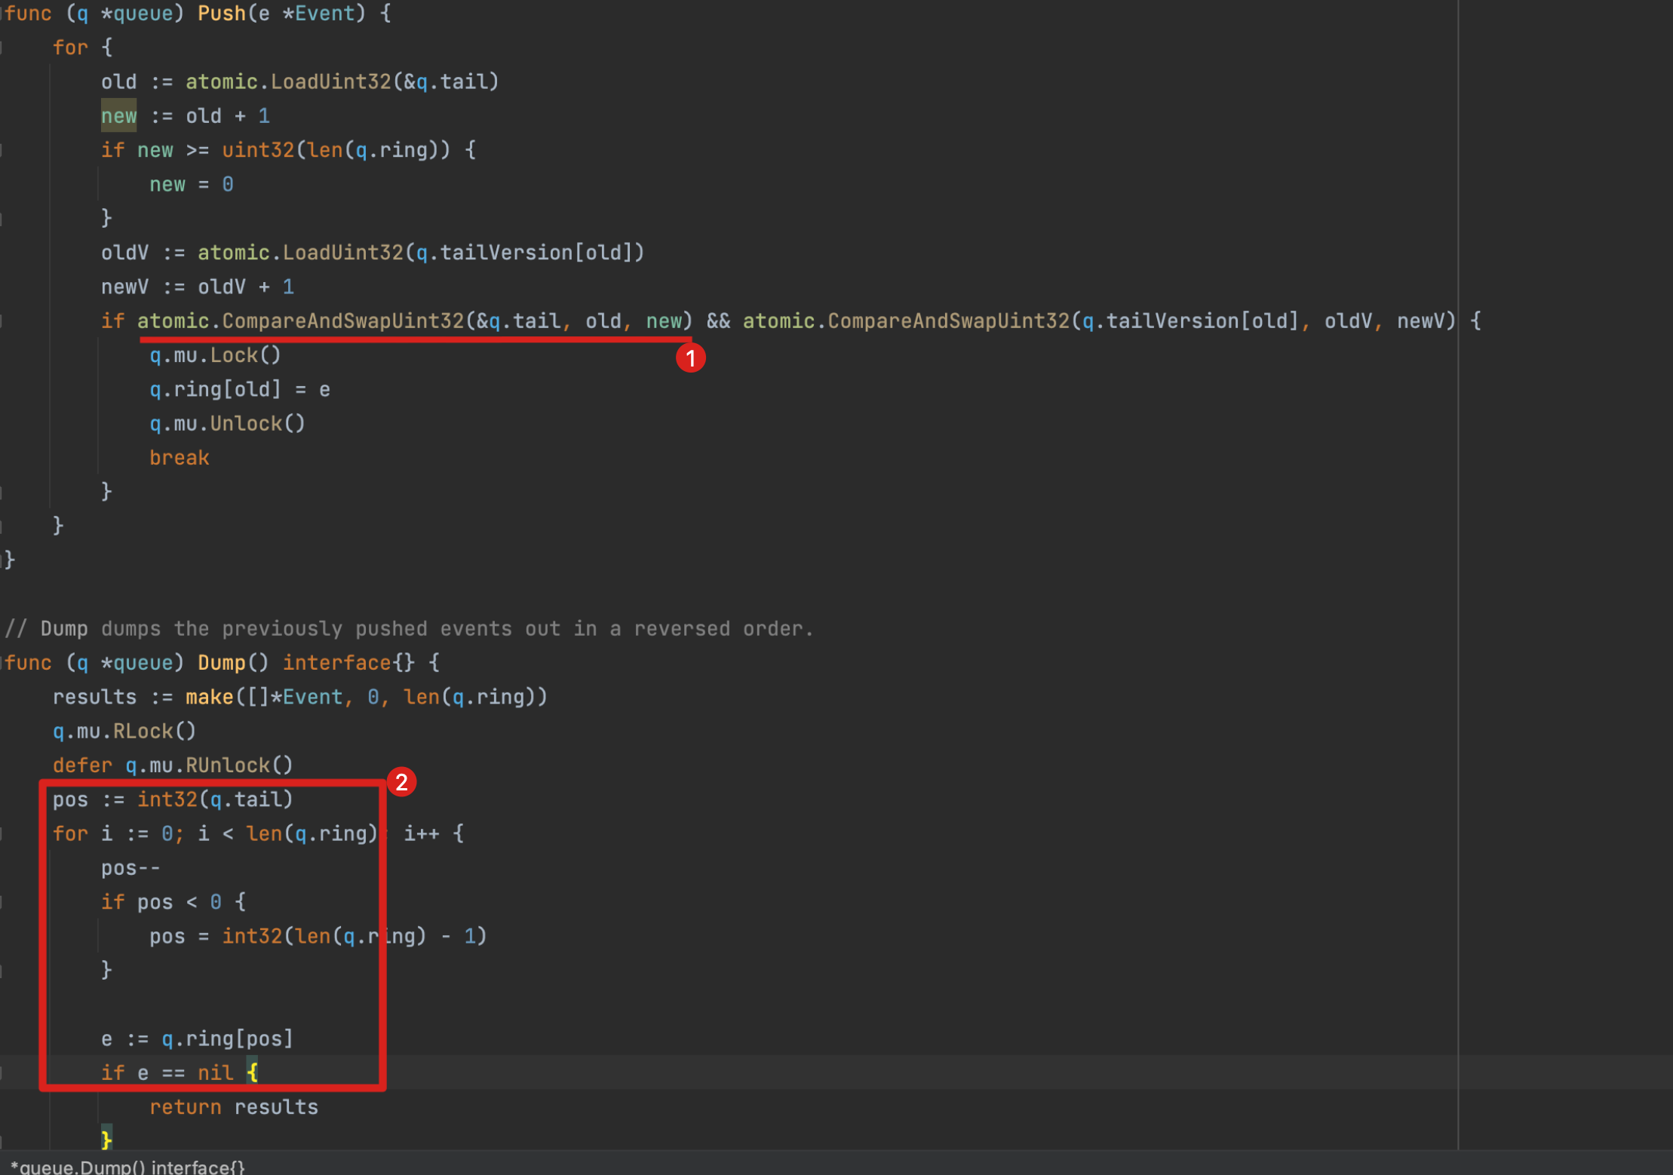Click the q.mu.Lock() statement
The height and width of the screenshot is (1175, 1673).
(215, 354)
